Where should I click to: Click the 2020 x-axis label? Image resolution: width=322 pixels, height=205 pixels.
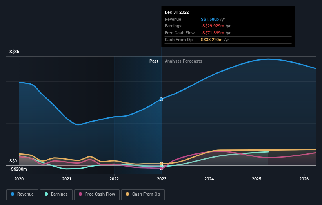pyautogui.click(x=19, y=179)
